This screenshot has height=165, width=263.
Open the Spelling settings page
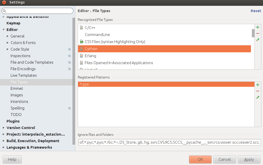click(17, 108)
